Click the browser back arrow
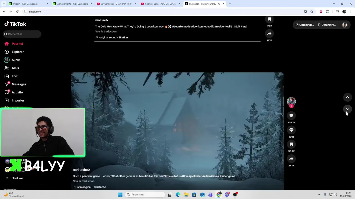 point(4,12)
